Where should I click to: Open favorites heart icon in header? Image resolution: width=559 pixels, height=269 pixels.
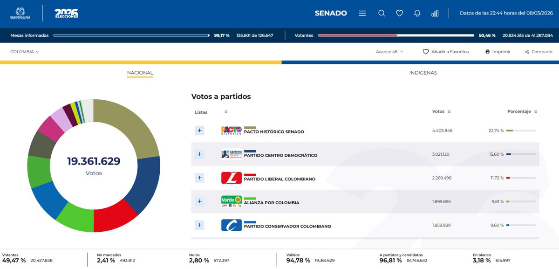[399, 14]
